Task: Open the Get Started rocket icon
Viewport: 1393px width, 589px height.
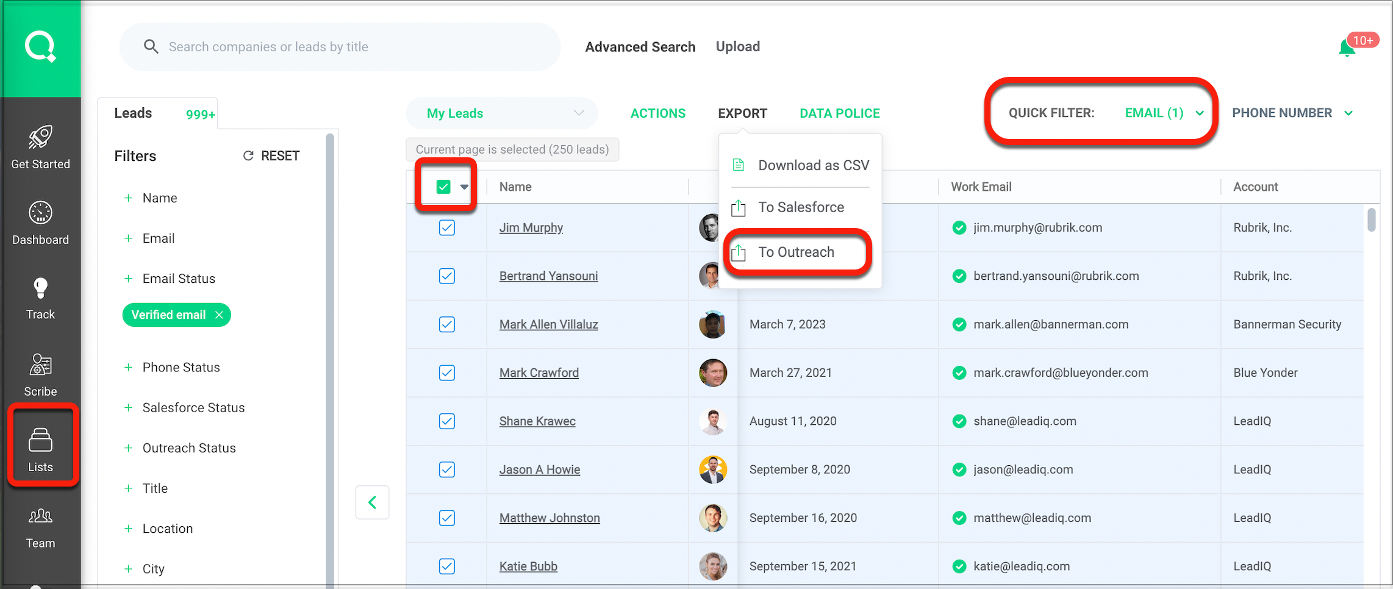Action: pyautogui.click(x=40, y=138)
